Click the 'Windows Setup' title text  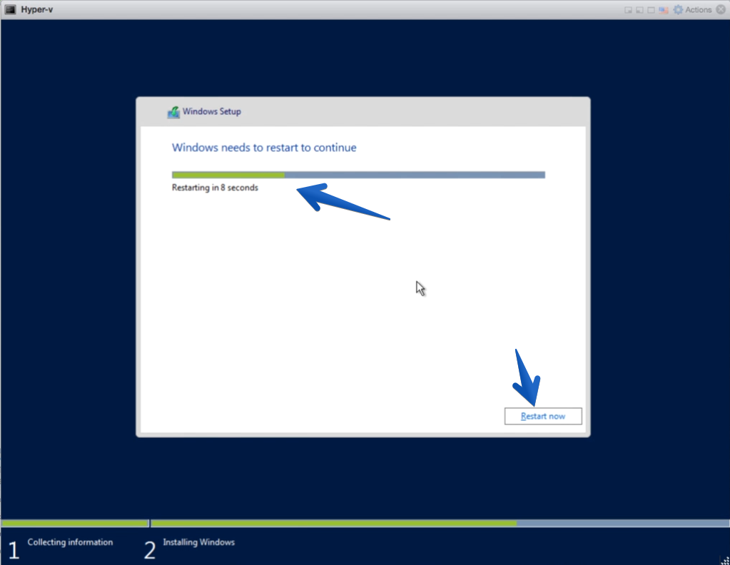tap(212, 111)
